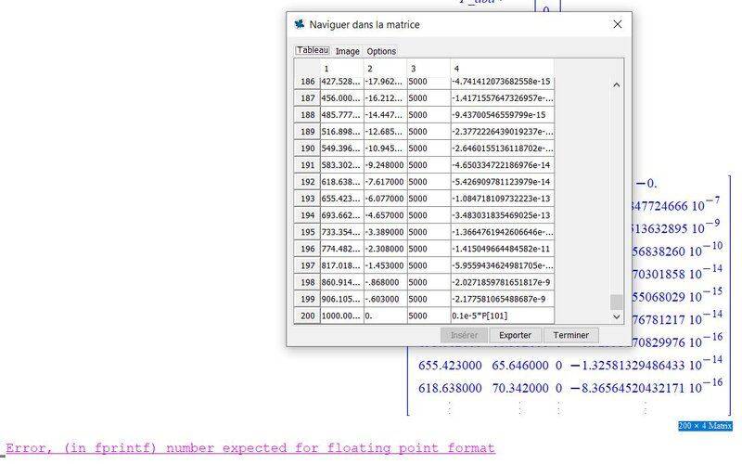Click worksheet matrix value 65.646000
This screenshot has height=464, width=742.
tap(520, 366)
